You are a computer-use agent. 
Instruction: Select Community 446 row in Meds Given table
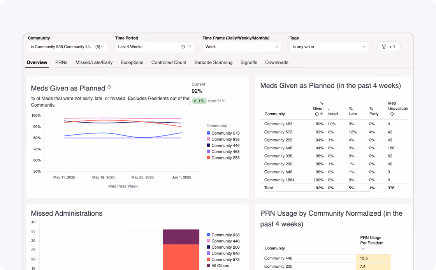click(334, 148)
